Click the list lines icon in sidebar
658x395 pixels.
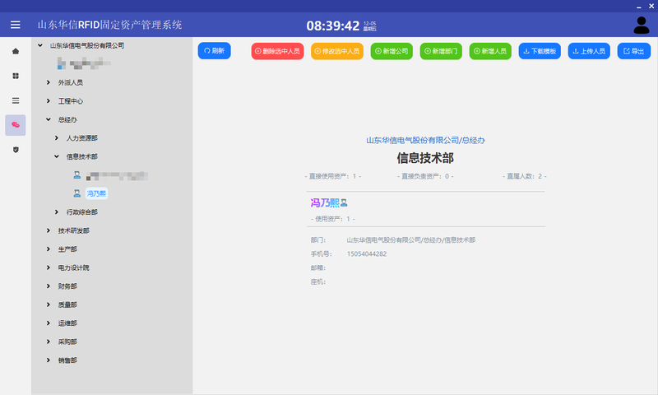tap(15, 100)
